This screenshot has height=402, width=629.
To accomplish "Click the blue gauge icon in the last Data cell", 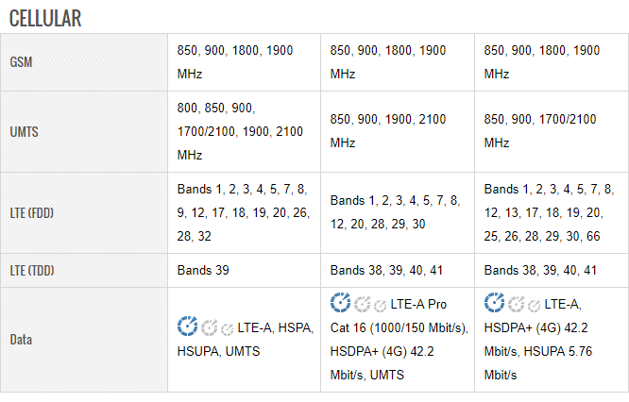I will point(494,303).
